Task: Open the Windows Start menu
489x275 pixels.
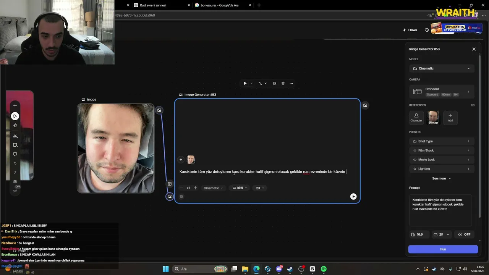Action: coord(165,269)
